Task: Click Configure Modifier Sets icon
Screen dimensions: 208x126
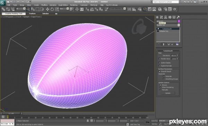Action: click(177, 44)
